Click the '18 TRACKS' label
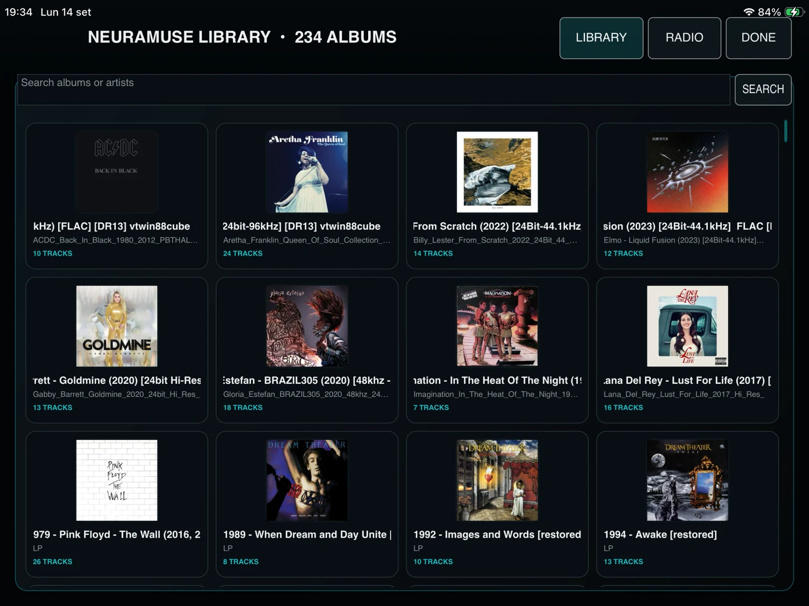Viewport: 809px width, 606px height. point(243,407)
